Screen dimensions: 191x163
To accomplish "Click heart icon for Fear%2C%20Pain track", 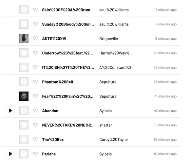I will tap(35, 96).
